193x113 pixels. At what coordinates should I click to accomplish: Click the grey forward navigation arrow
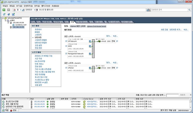pyautogui.click(x=9, y=10)
